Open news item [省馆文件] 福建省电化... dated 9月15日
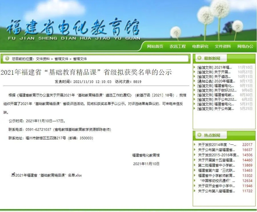257x212 pixels. [216, 86]
